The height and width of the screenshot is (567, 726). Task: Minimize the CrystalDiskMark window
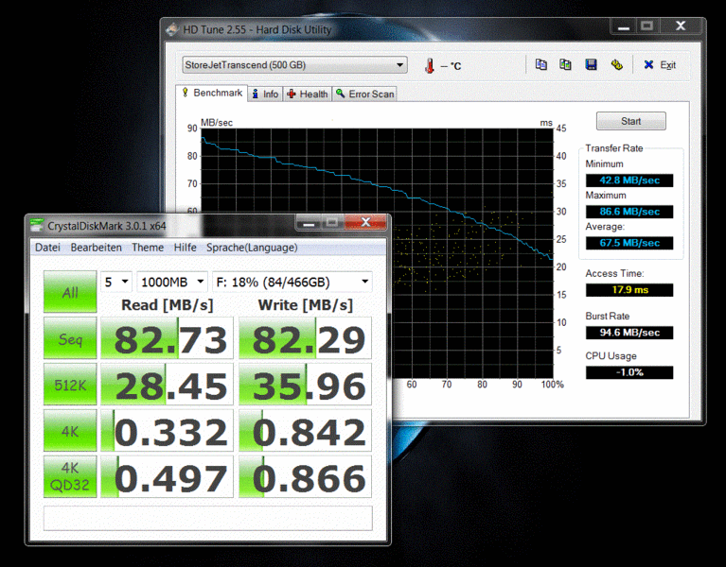[x=309, y=223]
